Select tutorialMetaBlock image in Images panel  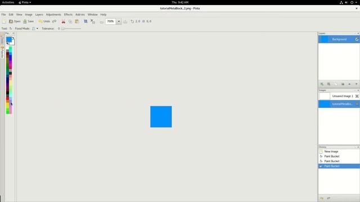point(339,104)
